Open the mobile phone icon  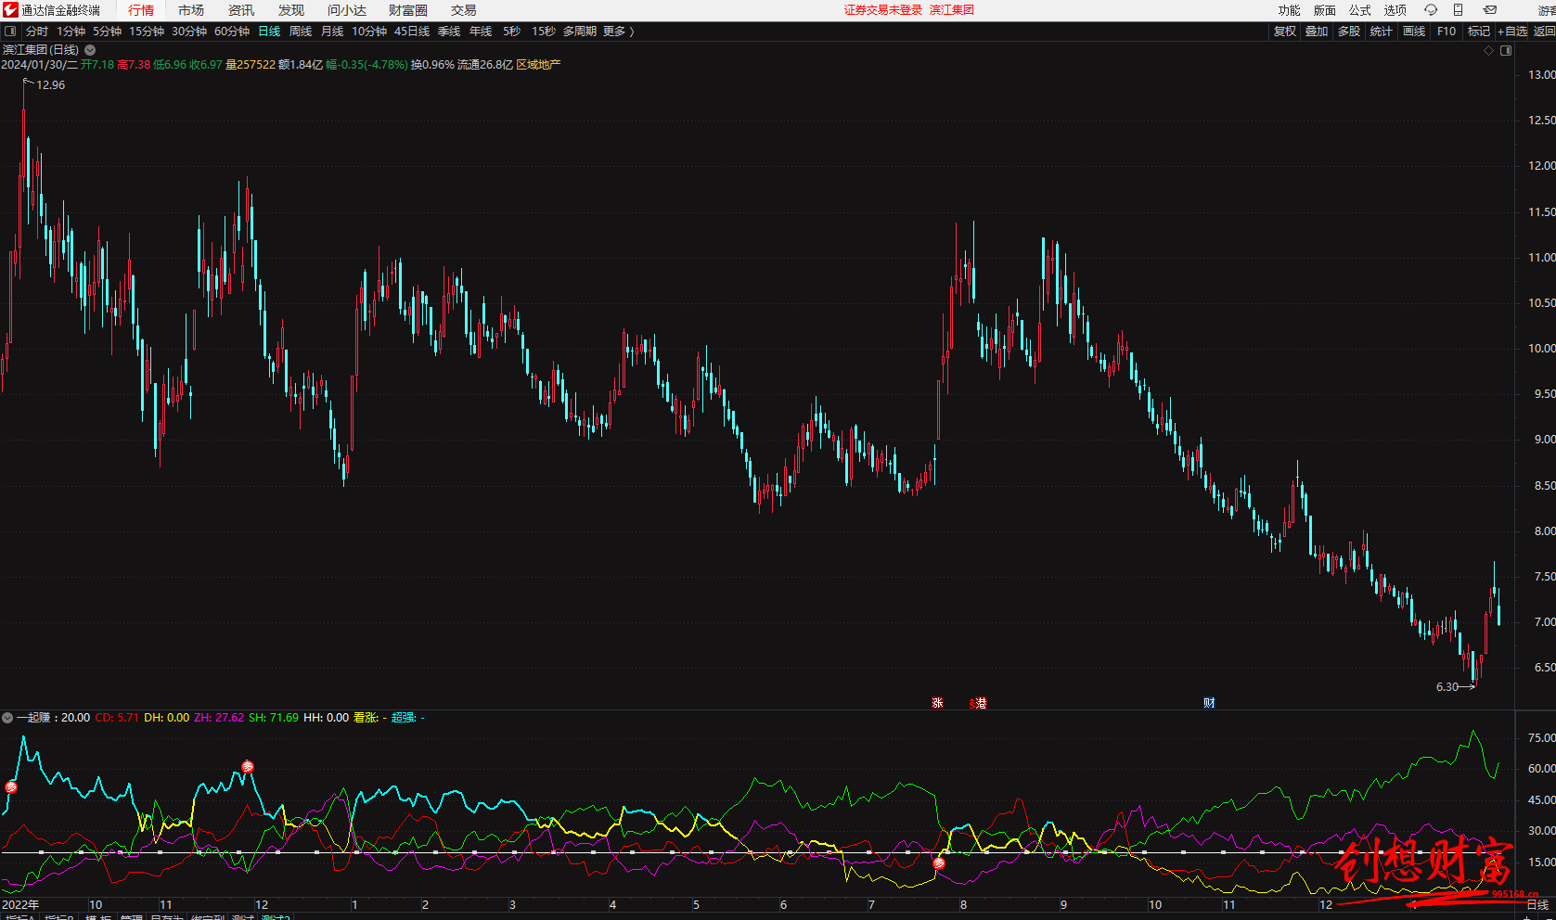tap(1458, 10)
